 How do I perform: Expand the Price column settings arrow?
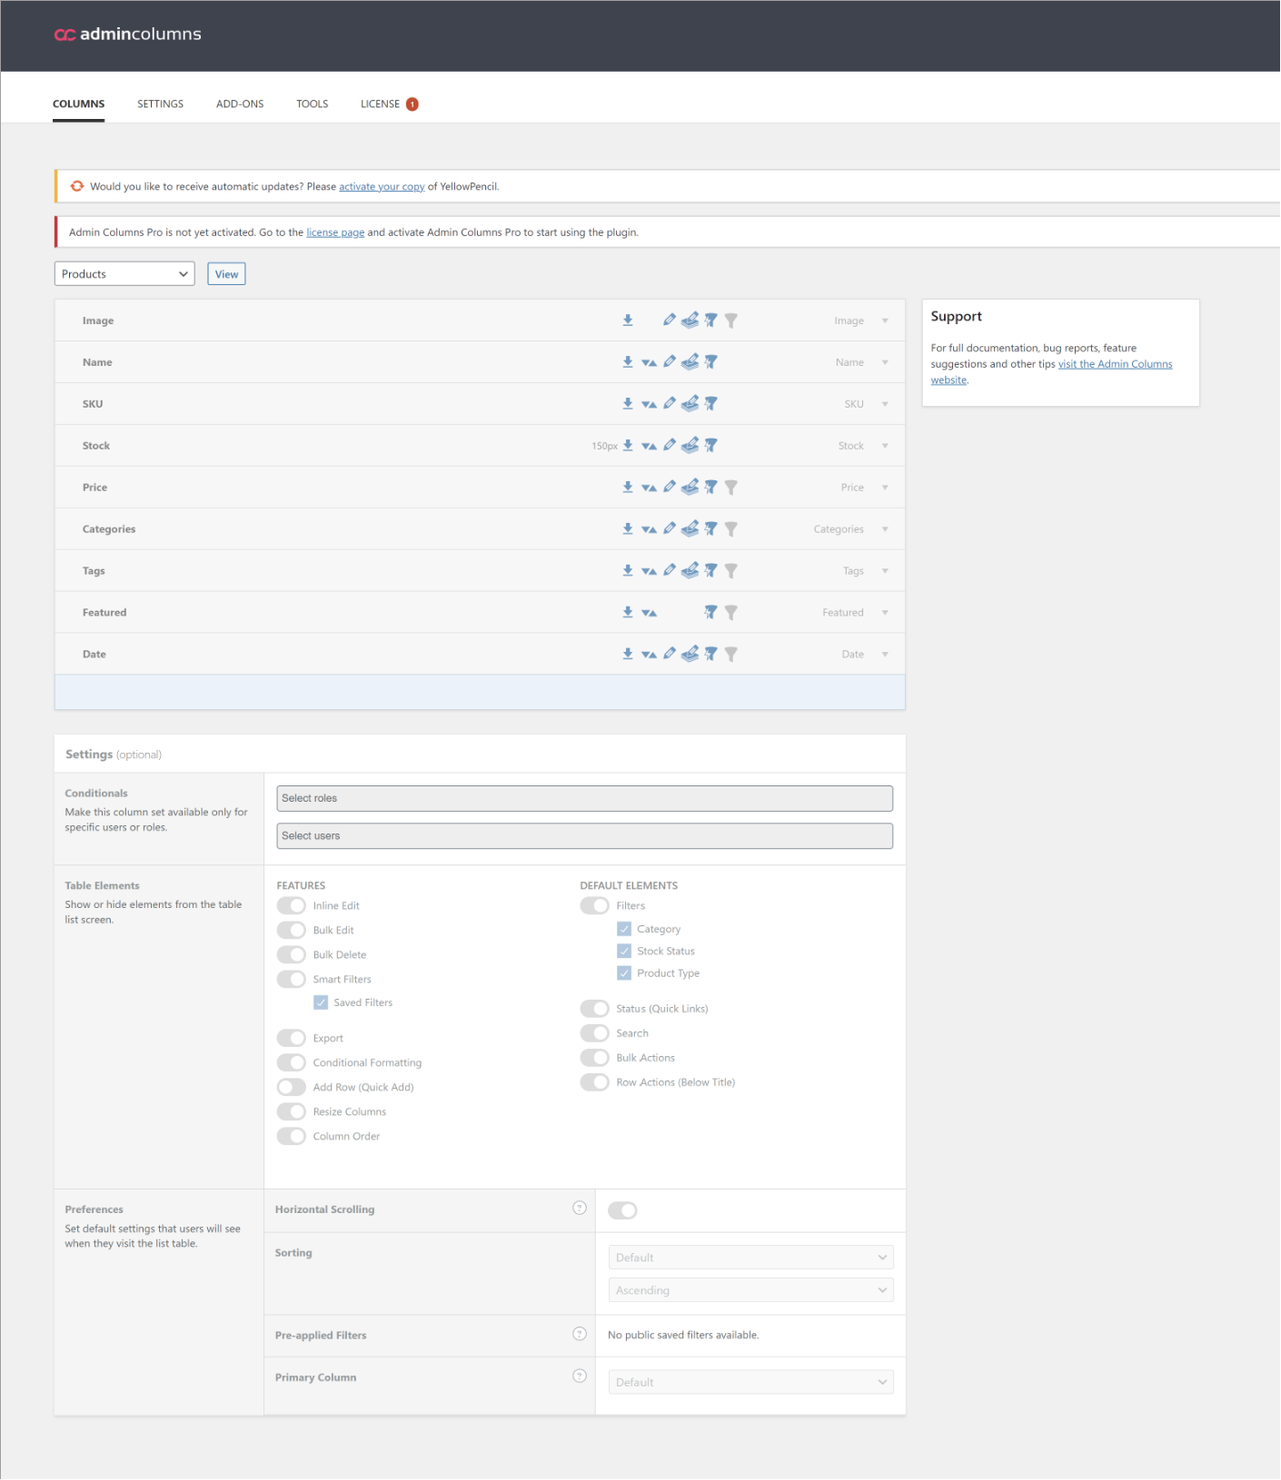pos(885,488)
